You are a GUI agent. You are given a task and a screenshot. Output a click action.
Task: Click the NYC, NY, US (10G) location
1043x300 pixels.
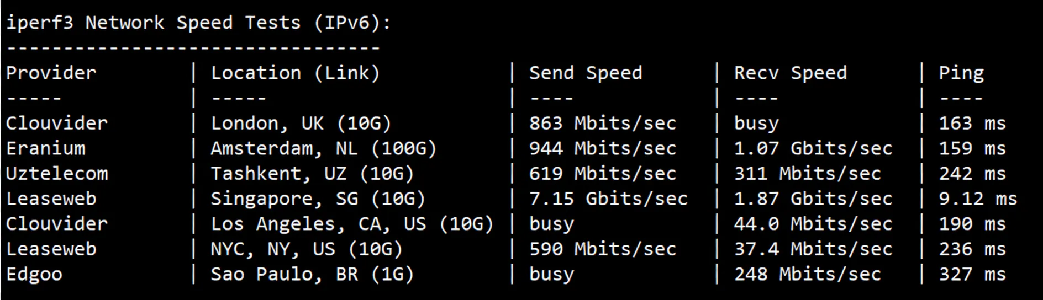(306, 249)
